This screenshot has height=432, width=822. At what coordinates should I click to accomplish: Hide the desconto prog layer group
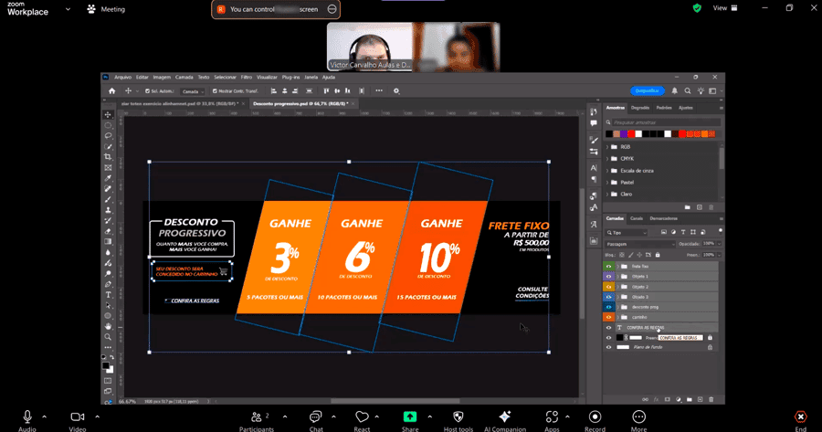coord(608,307)
